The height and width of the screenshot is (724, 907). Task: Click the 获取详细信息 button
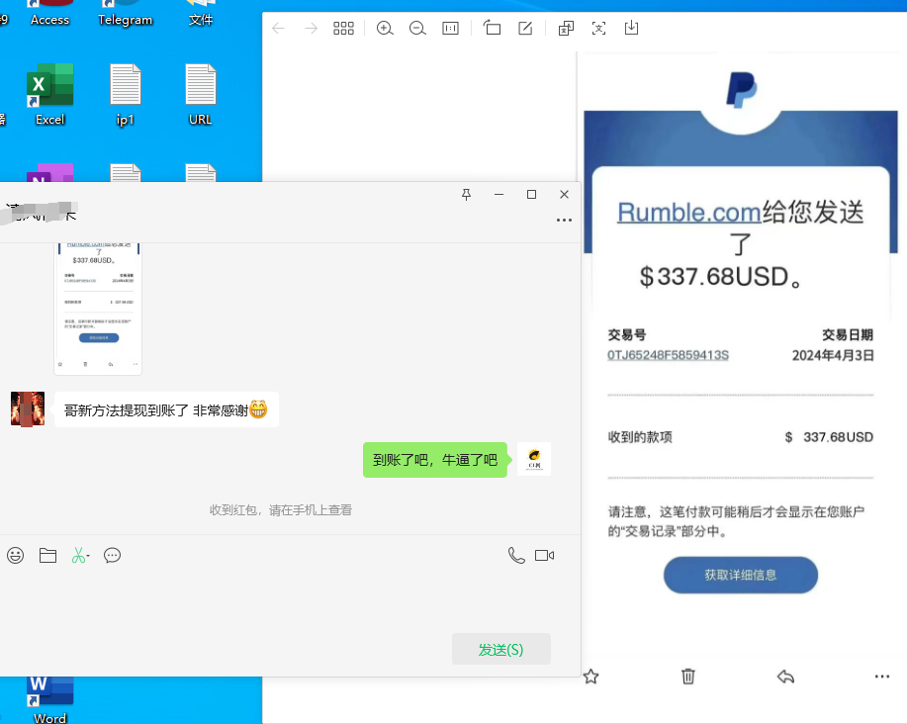tap(740, 575)
